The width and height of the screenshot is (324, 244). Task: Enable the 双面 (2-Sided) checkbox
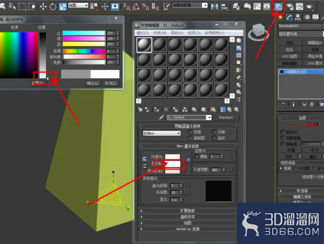pos(214,132)
